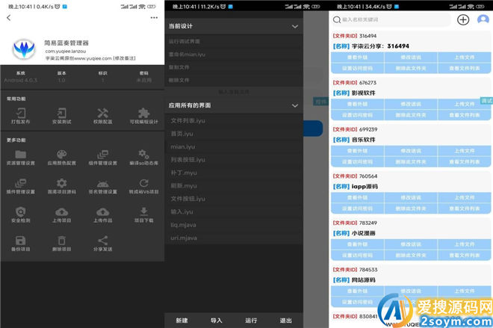Tap 设置访问密码 for 音乐软件 folder
The image size is (493, 328).
(358, 161)
